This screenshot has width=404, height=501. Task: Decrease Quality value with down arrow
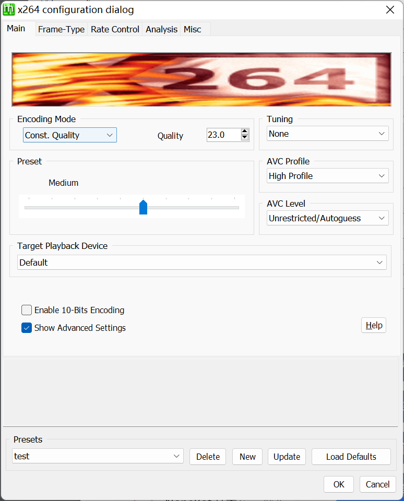pyautogui.click(x=244, y=138)
